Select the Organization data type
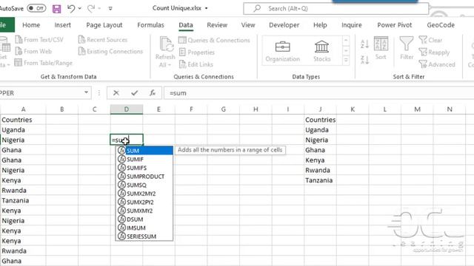Viewport: 474px width, 266px height. 283,51
